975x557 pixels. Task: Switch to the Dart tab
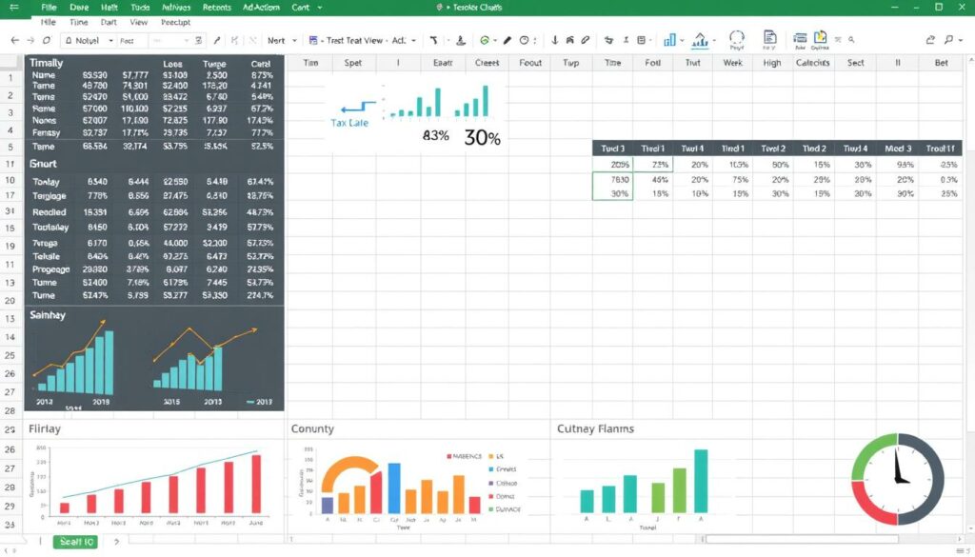click(x=109, y=23)
